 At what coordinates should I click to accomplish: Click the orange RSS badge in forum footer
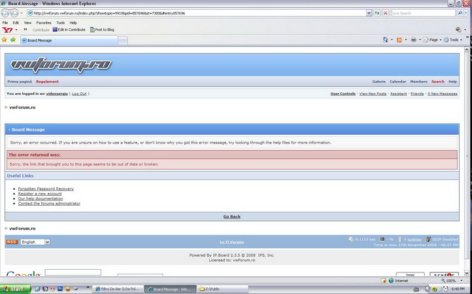(x=12, y=242)
